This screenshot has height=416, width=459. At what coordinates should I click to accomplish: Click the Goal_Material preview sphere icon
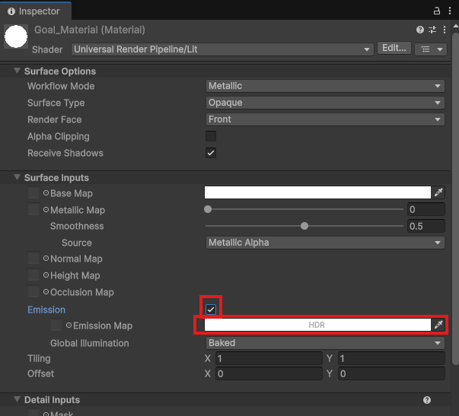tap(16, 37)
